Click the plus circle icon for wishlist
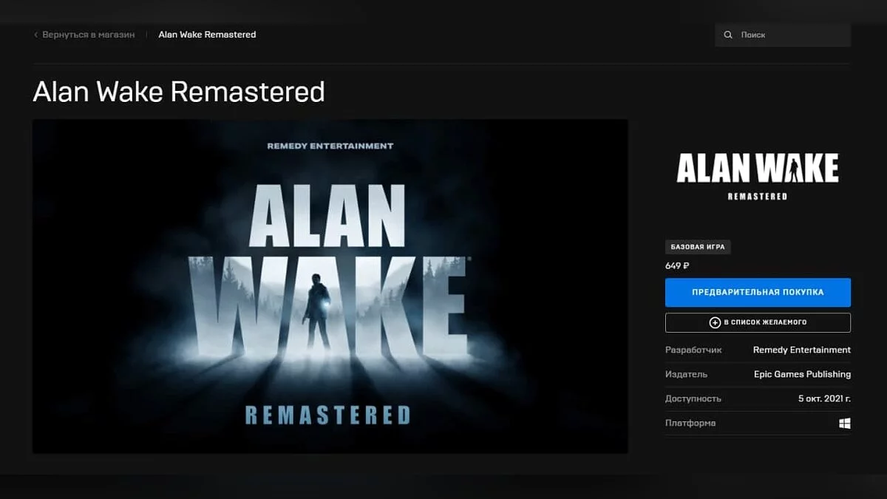Viewport: 887px width, 499px height. (715, 322)
